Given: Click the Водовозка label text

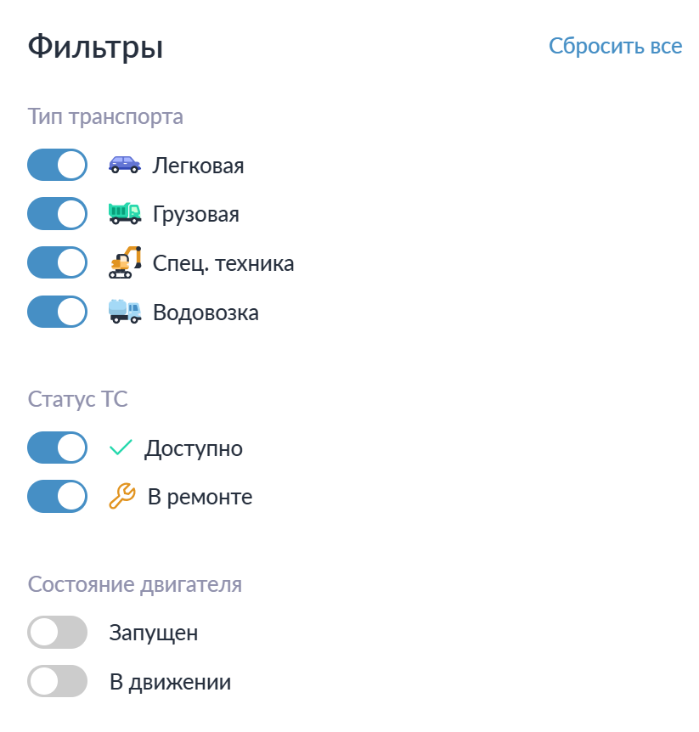Looking at the screenshot, I should (x=206, y=313).
